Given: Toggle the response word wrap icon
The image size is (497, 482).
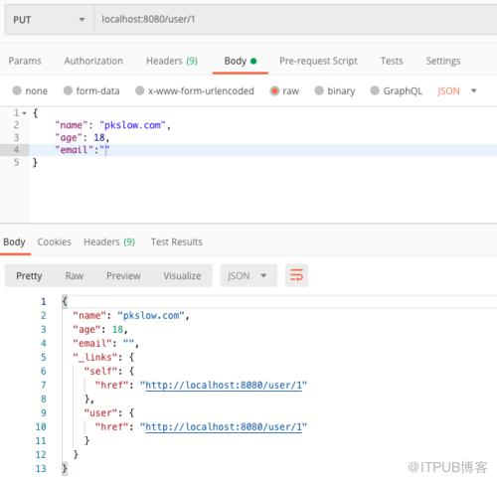Looking at the screenshot, I should coord(296,275).
